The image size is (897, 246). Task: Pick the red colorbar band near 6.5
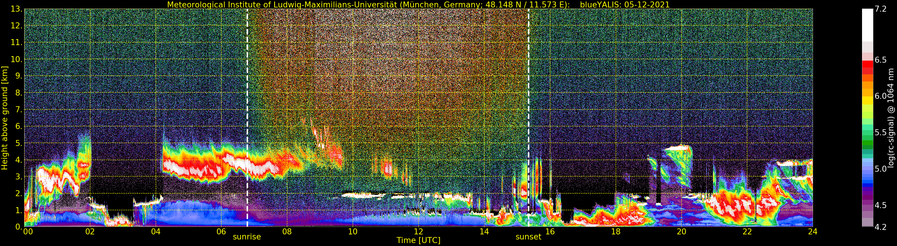coord(867,64)
